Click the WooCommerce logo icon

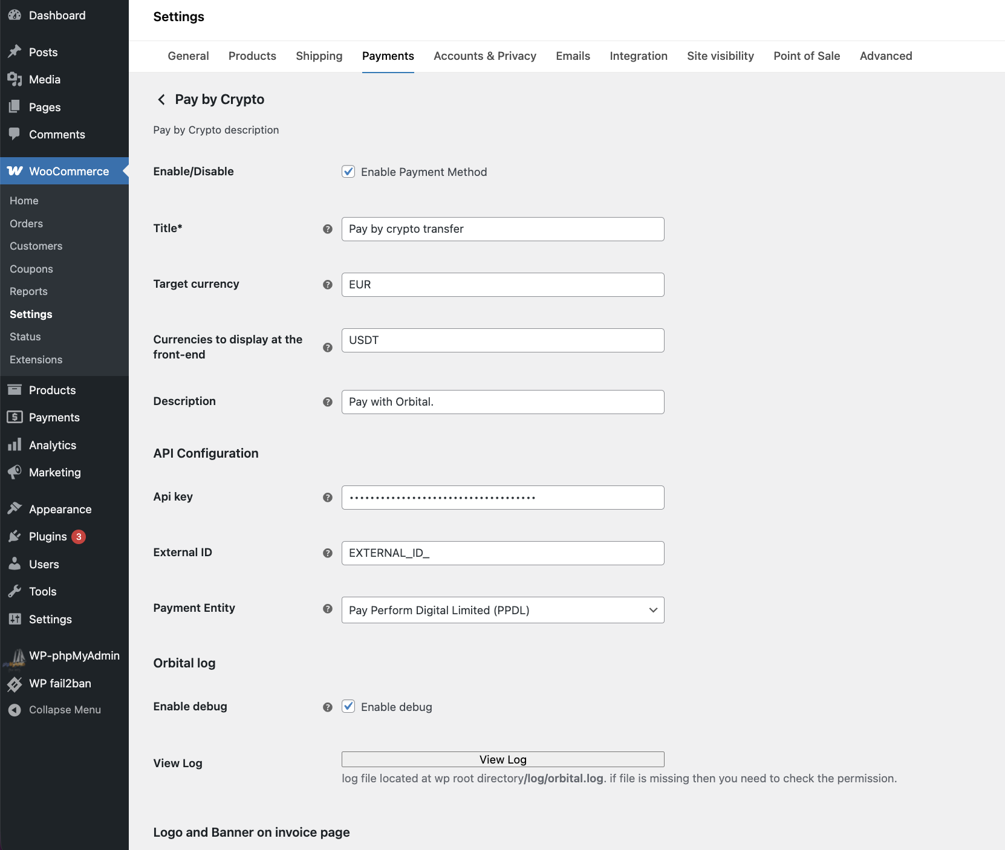tap(15, 171)
